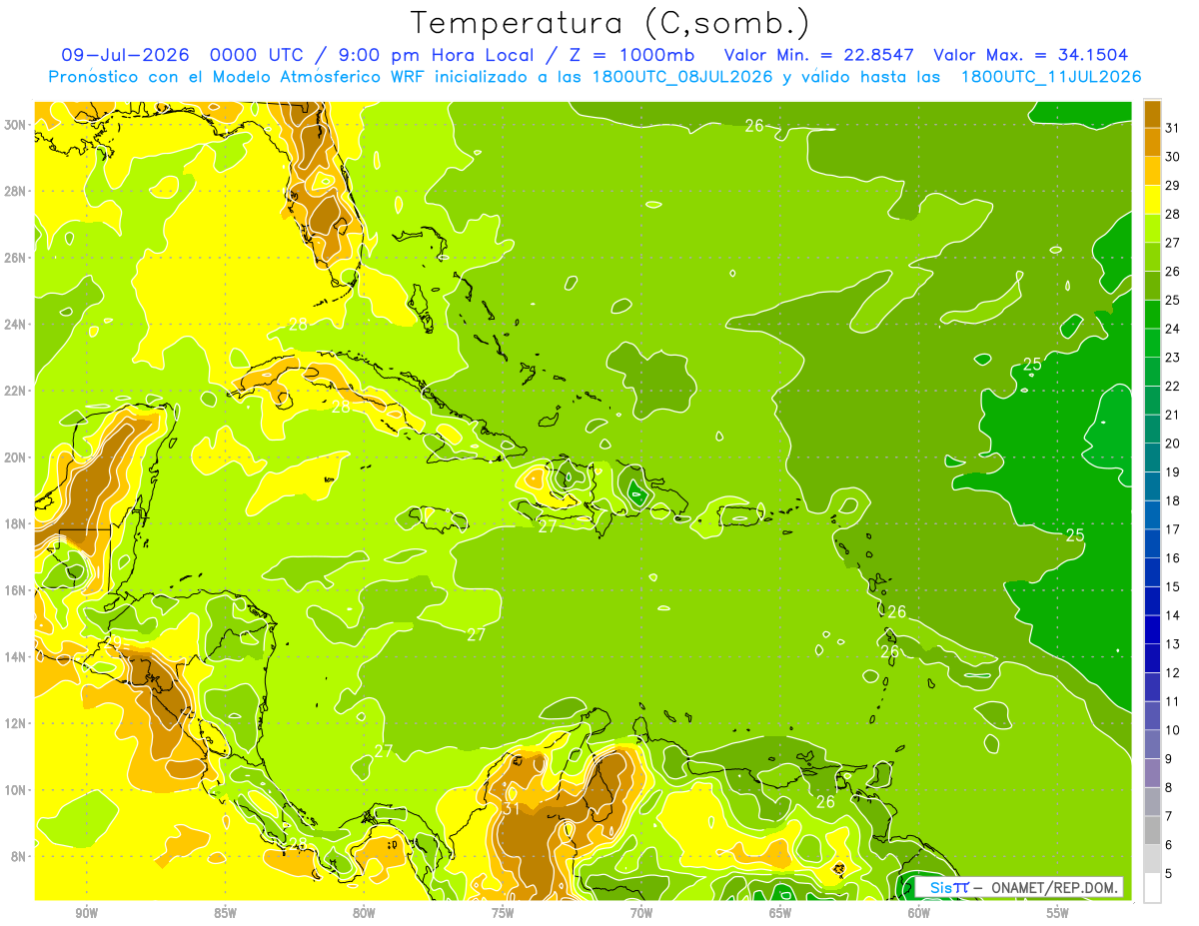Click the '1800UTC_11JUL2026' valid-until time
The image size is (1199, 926).
tap(1050, 77)
